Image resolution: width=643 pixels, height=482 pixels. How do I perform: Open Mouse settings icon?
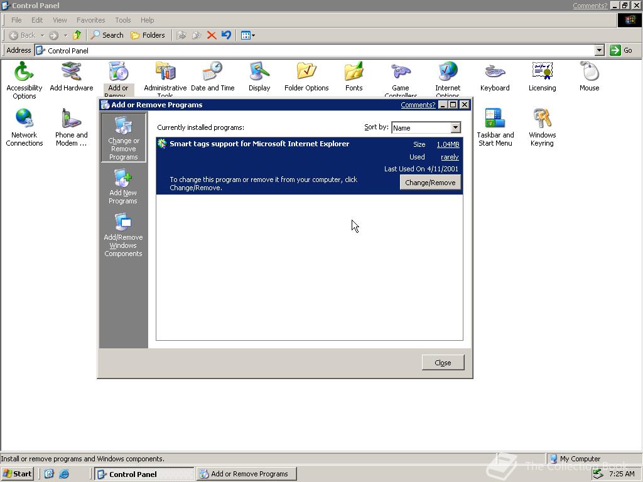tap(589, 77)
